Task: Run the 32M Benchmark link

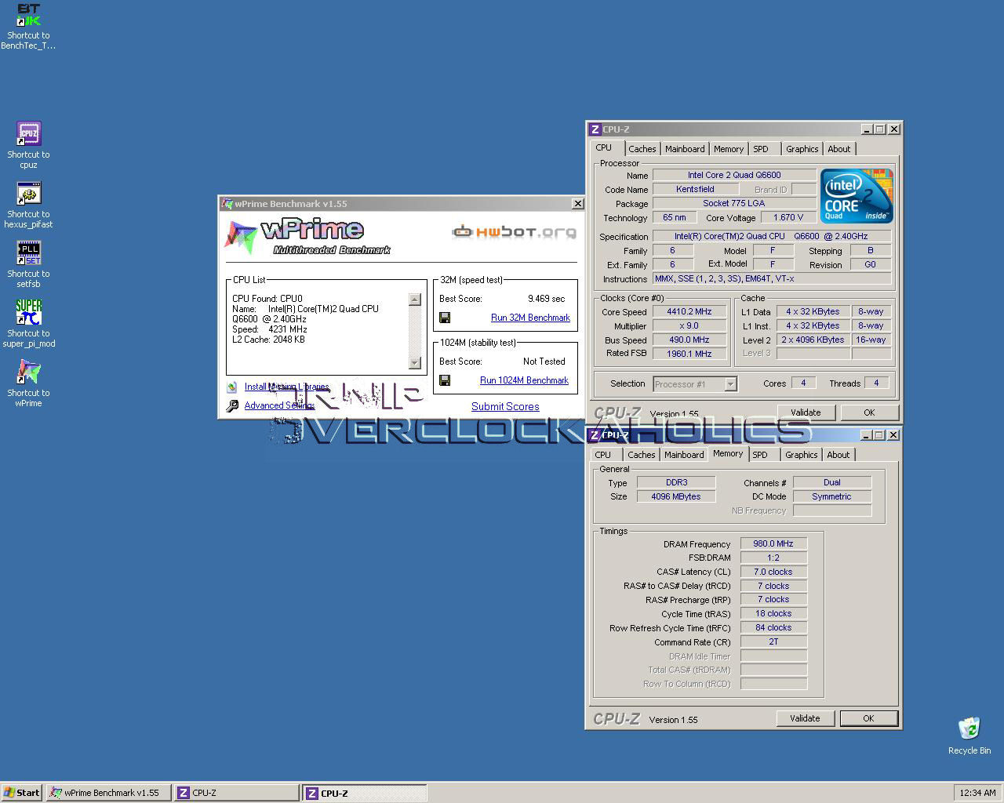Action: point(530,318)
